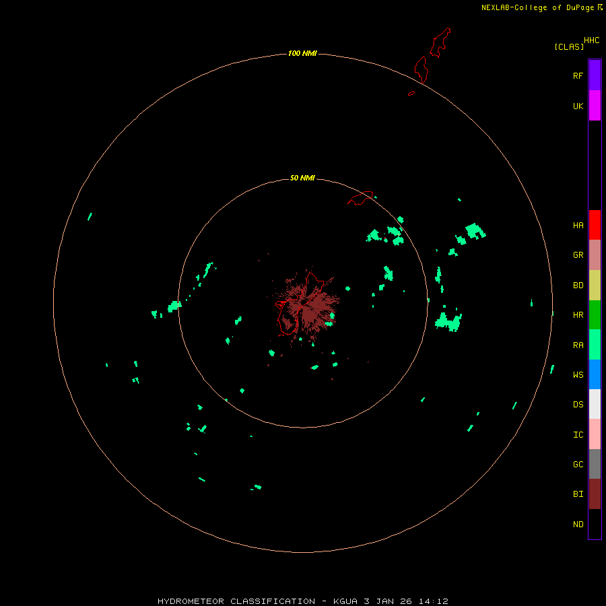Click the 'ND' legend label
Viewport: 606px width, 606px height.
tap(578, 524)
